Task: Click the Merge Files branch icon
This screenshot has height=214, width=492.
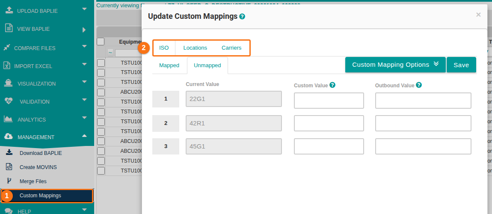Action: [x=9, y=181]
